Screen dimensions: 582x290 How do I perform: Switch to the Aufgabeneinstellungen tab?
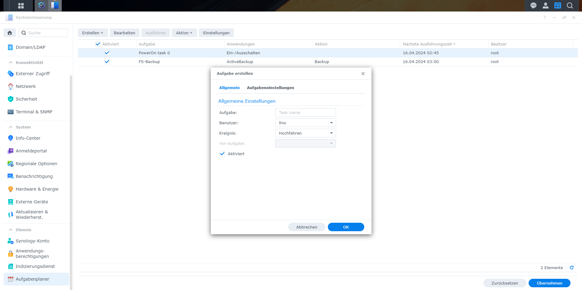(270, 88)
